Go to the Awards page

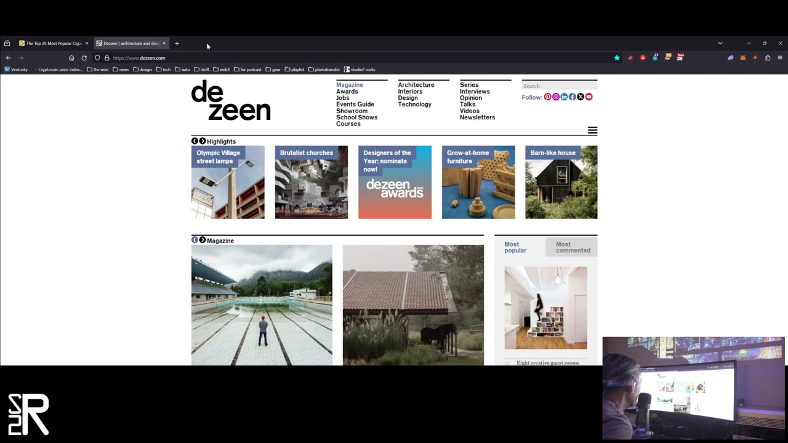(347, 92)
